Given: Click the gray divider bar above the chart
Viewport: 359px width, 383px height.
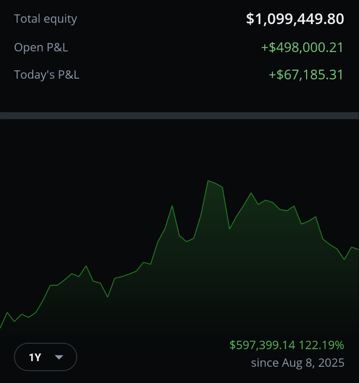Looking at the screenshot, I should coord(179,116).
